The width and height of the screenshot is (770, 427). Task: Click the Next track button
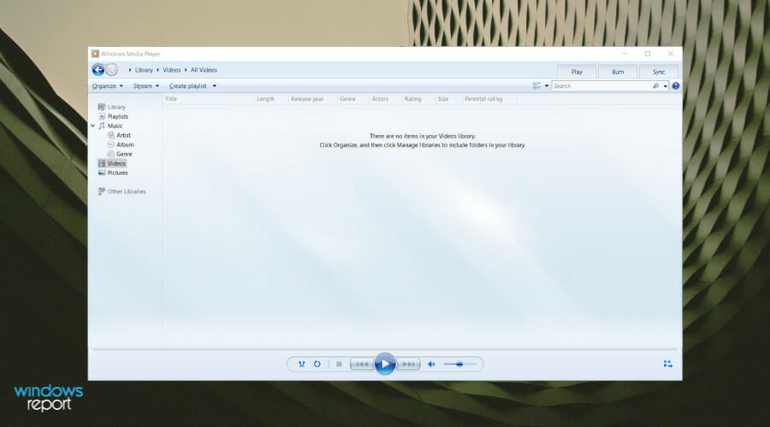408,364
